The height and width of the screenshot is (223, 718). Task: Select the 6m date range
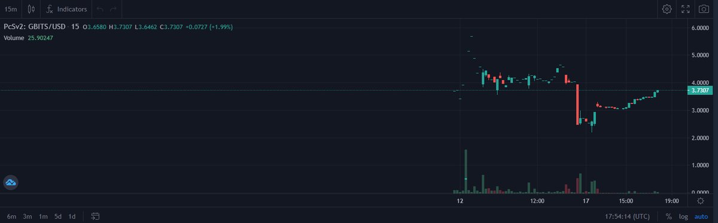[12, 216]
